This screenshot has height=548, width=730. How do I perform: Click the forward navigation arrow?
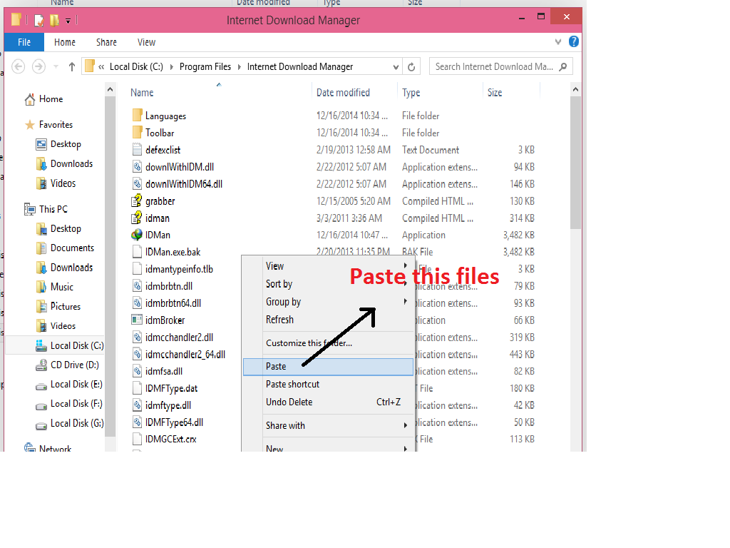(x=38, y=66)
